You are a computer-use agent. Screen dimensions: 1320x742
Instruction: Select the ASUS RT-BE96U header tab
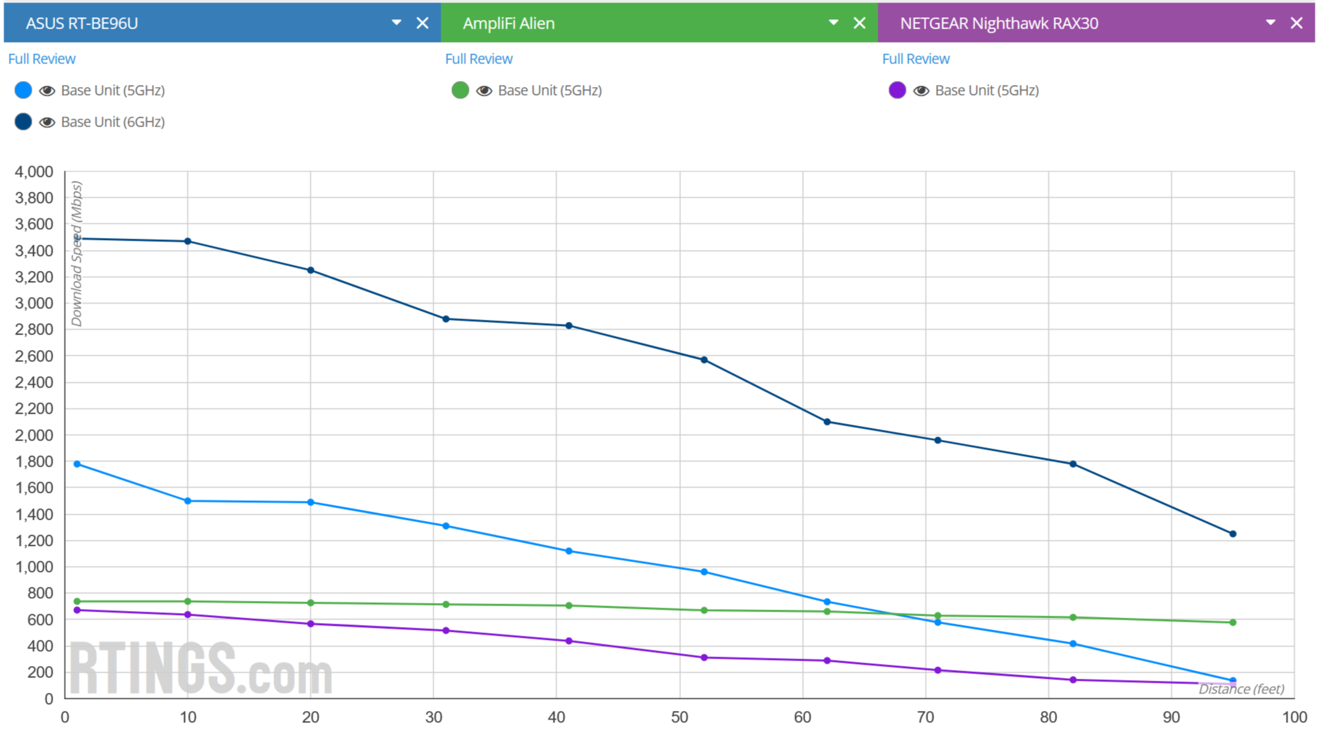(x=82, y=23)
